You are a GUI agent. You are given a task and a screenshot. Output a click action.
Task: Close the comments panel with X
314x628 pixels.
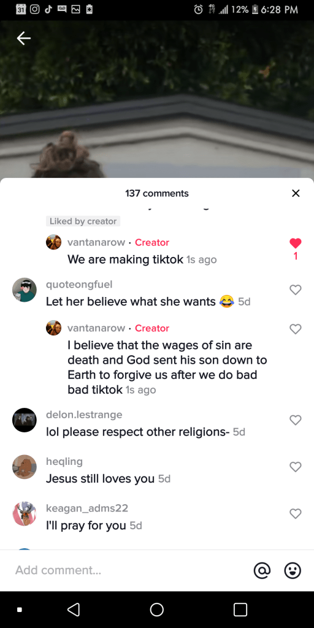tap(296, 193)
